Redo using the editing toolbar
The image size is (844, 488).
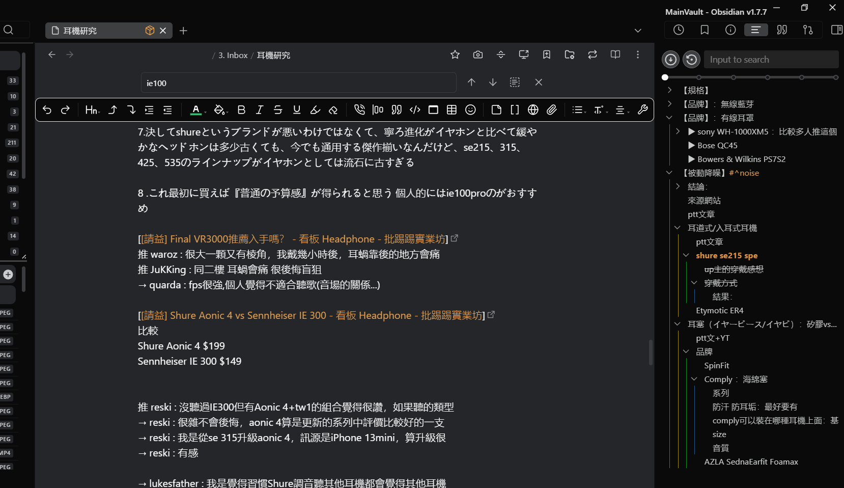coord(65,110)
